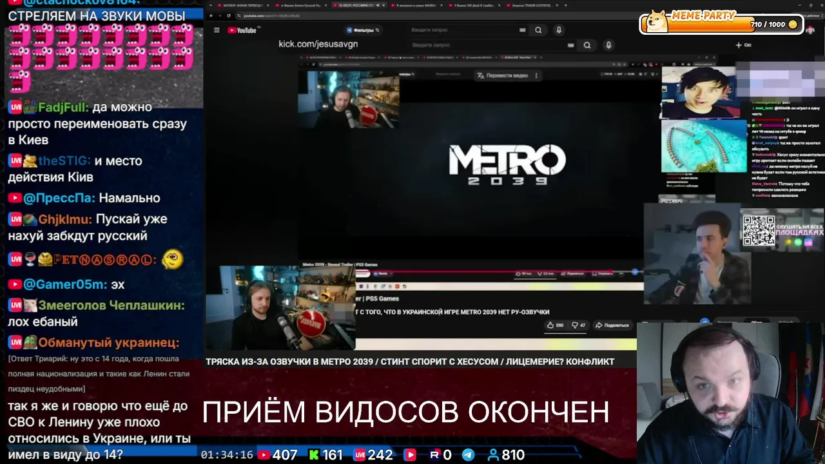Switch to the third browser tab

pyautogui.click(x=358, y=5)
